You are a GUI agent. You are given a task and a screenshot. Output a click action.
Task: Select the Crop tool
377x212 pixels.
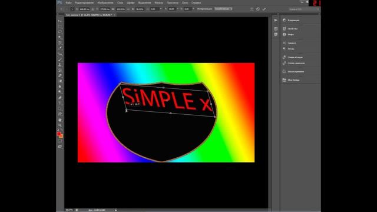(59, 43)
